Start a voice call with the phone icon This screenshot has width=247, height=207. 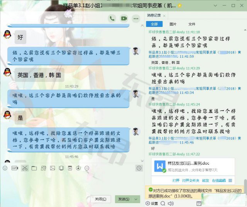[x=112, y=18]
